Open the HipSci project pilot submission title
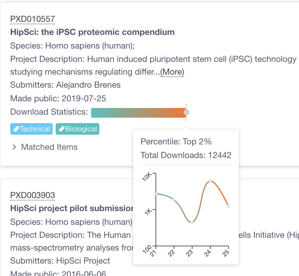This screenshot has width=299, height=276. click(72, 208)
